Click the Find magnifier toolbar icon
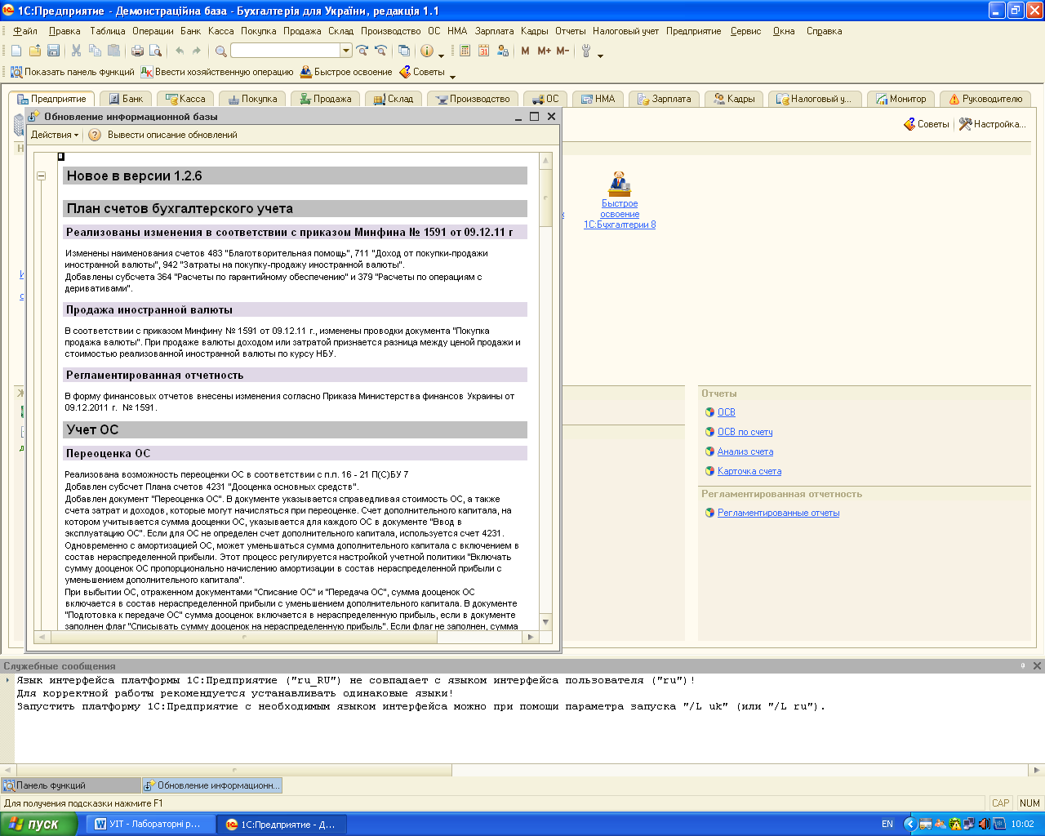The image size is (1045, 836). 220,51
